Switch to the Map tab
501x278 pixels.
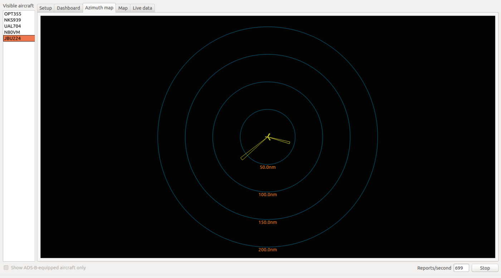click(123, 8)
